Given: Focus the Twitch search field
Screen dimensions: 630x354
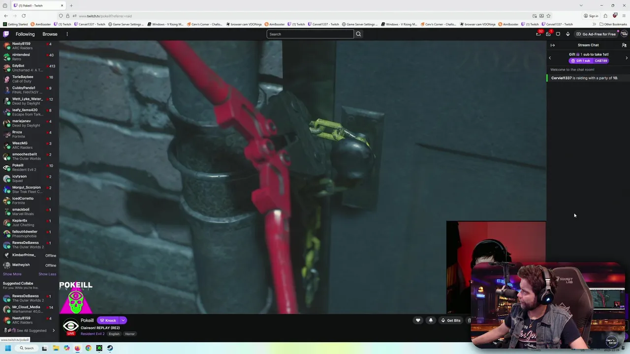Looking at the screenshot, I should 310,34.
